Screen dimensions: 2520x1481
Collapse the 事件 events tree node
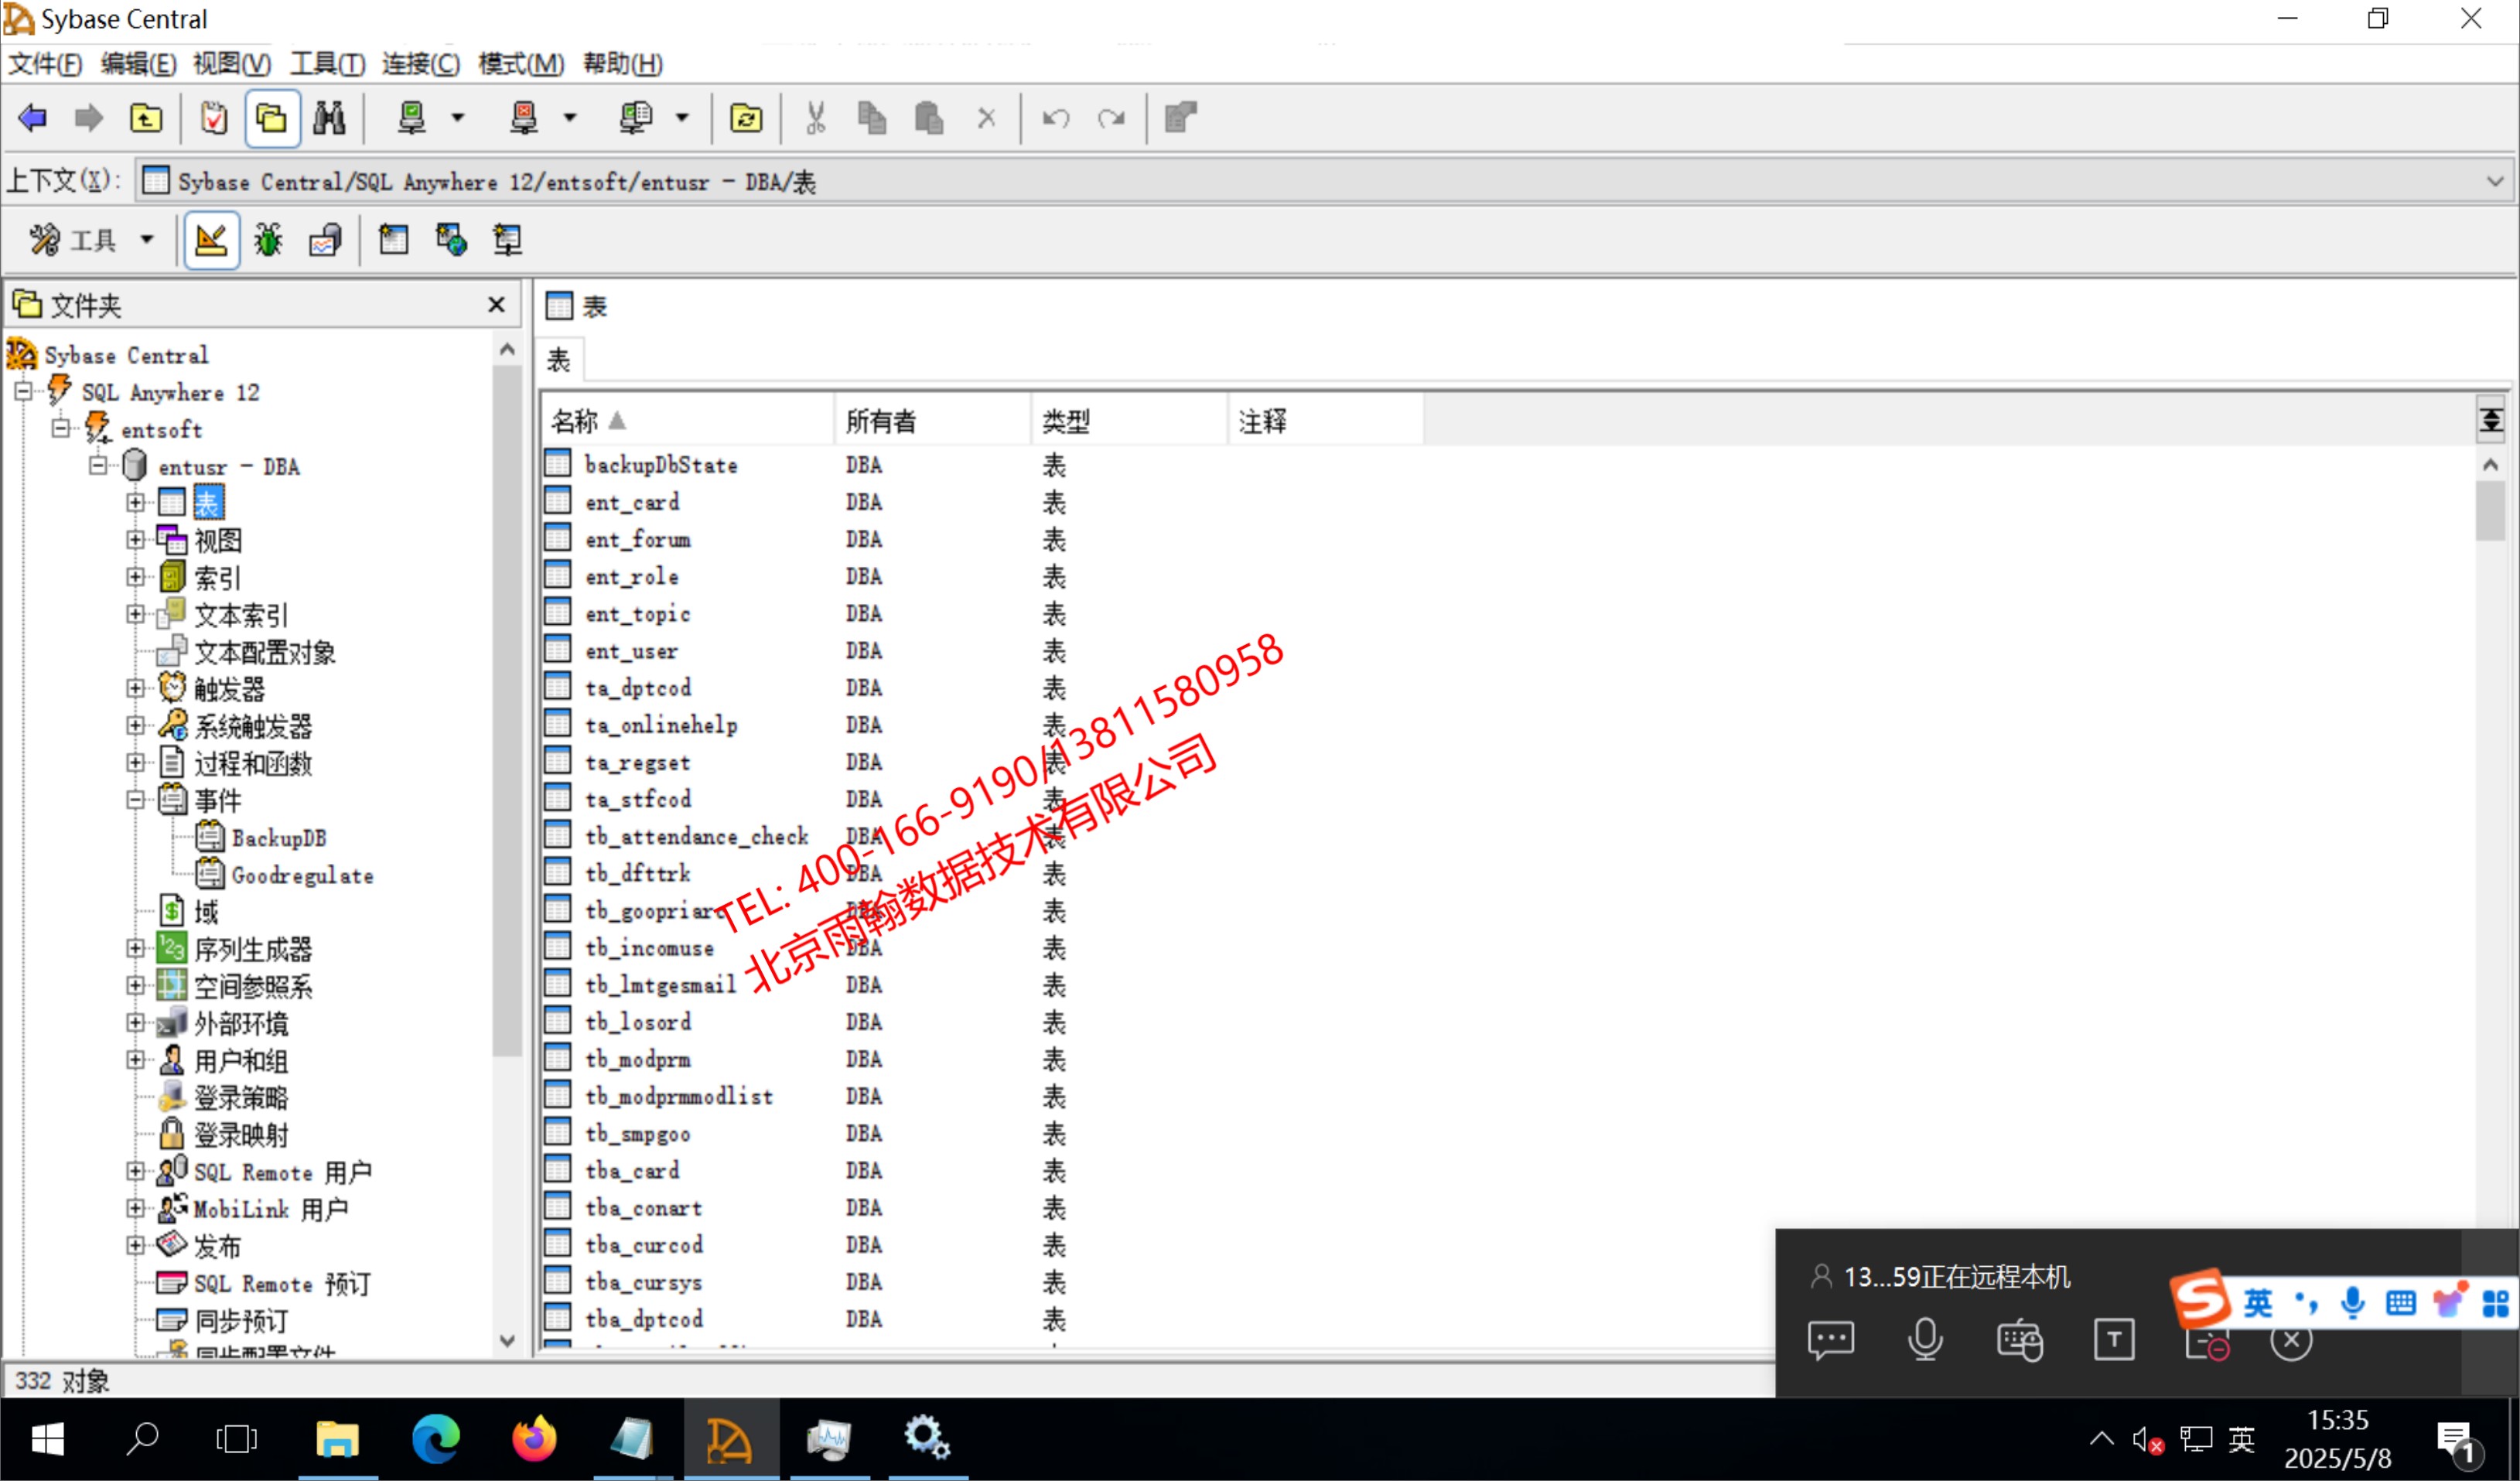[x=136, y=800]
